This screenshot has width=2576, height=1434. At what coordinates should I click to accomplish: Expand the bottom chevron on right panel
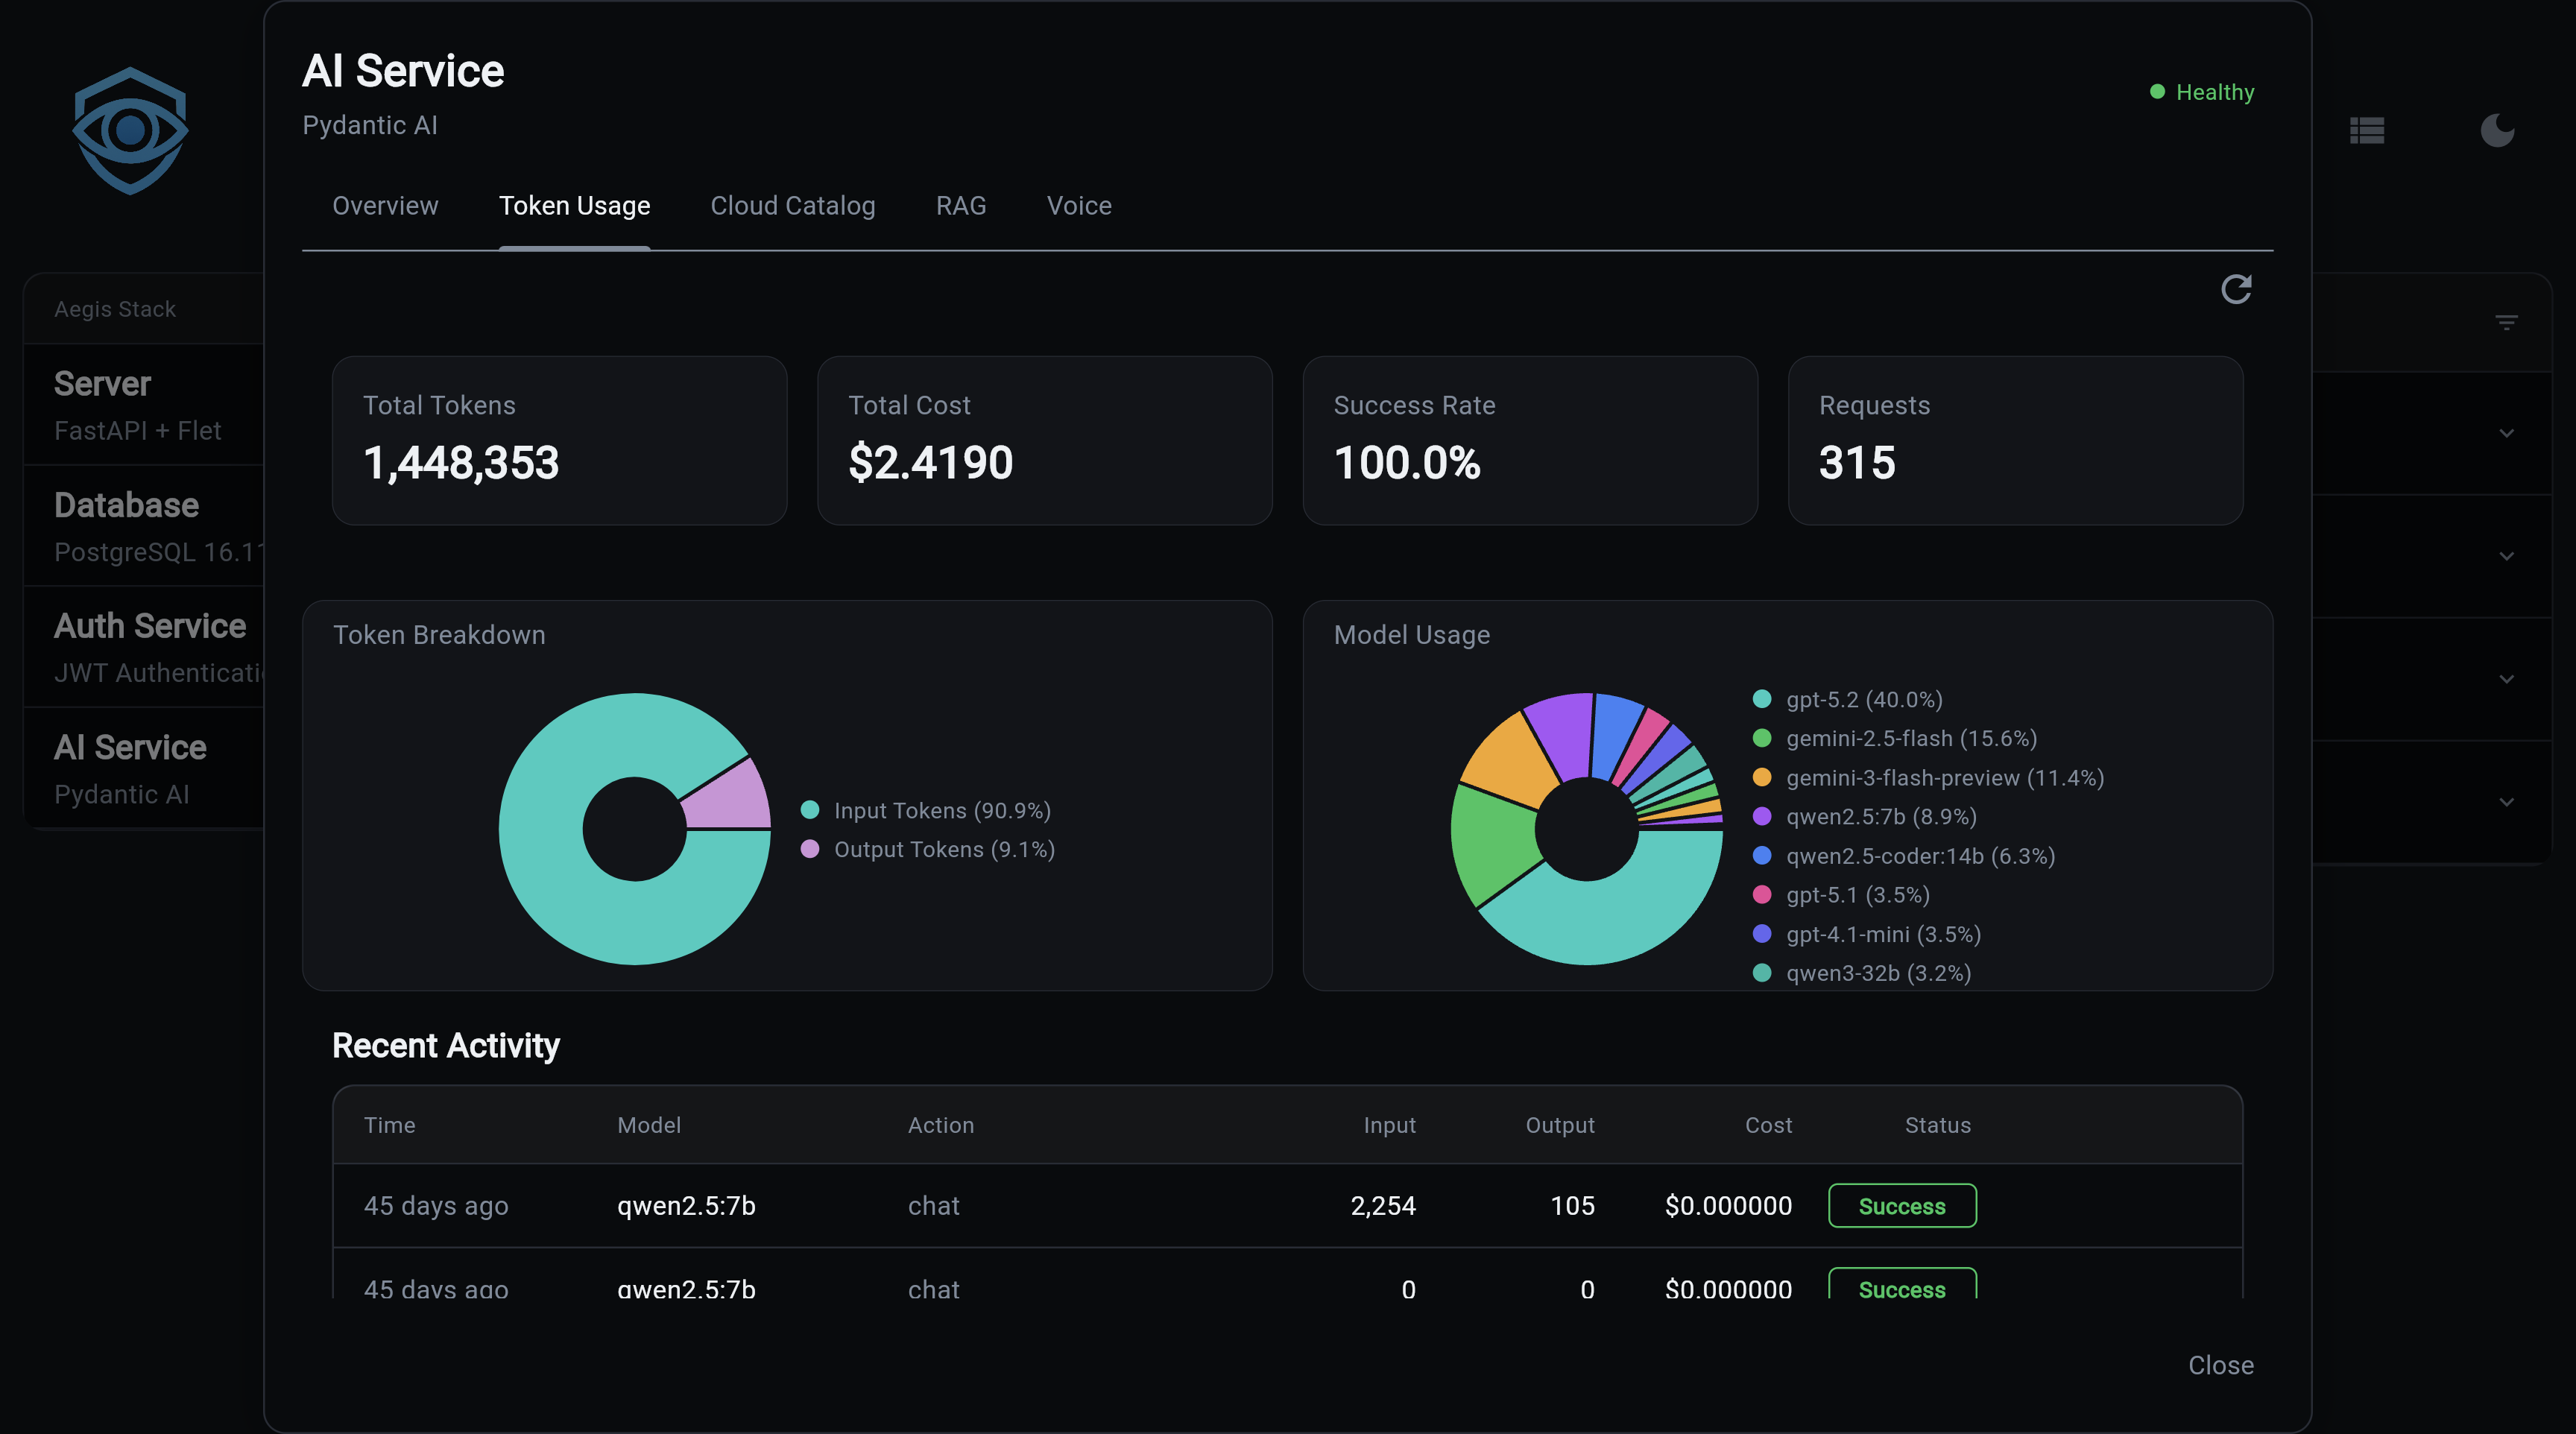[x=2506, y=802]
